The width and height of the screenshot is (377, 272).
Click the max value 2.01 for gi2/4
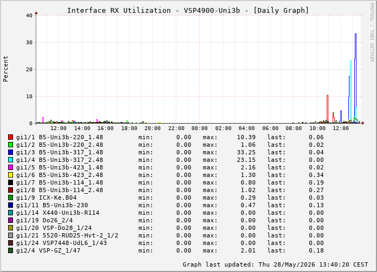coord(248,250)
